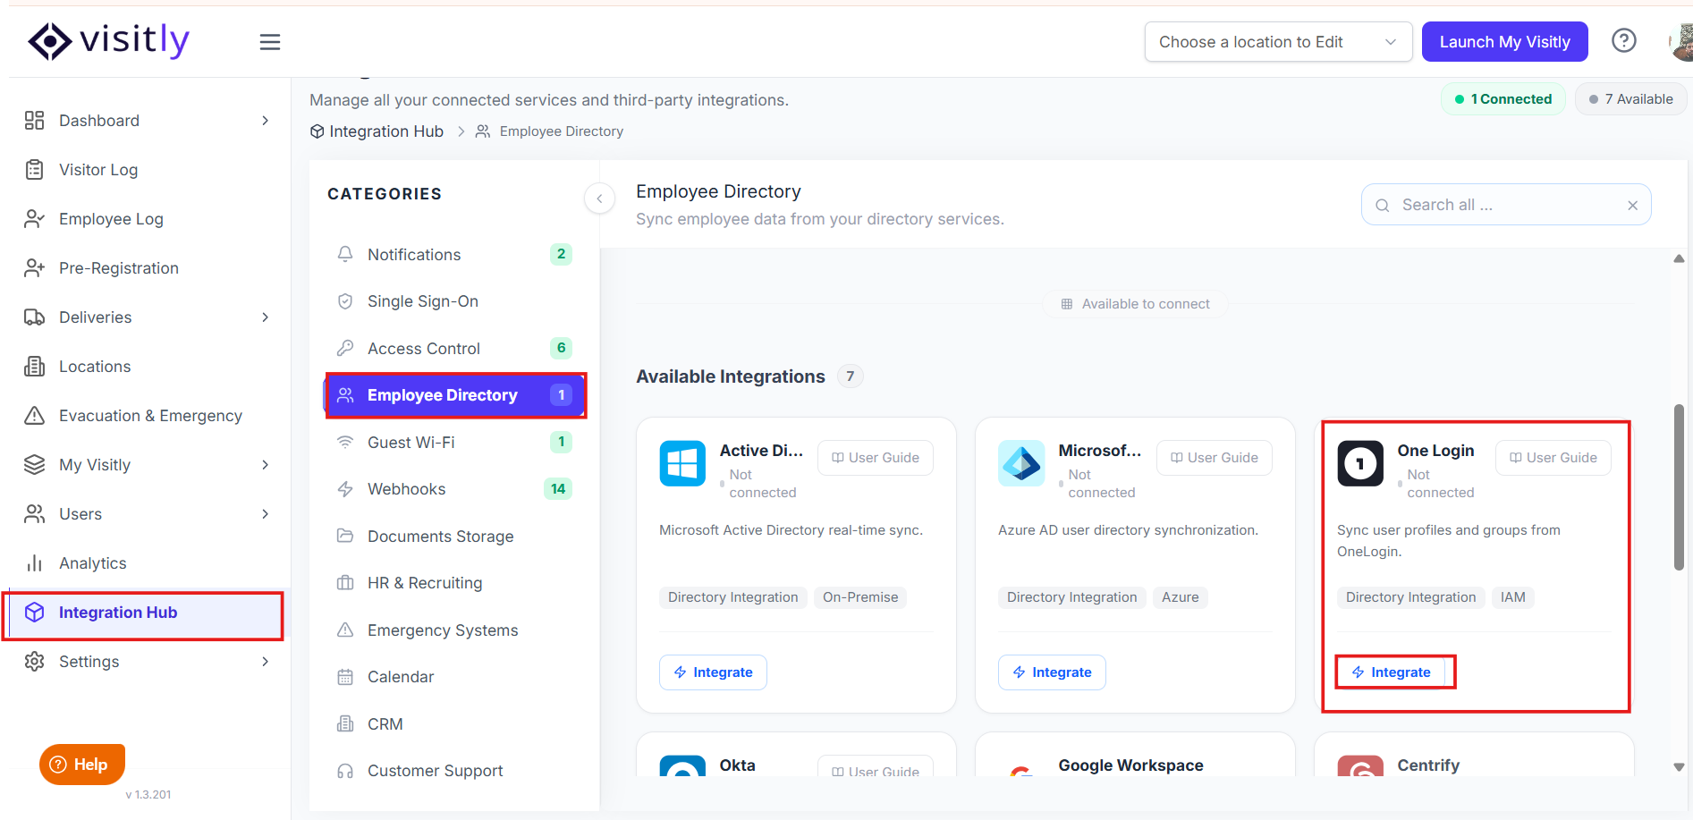The height and width of the screenshot is (820, 1693).
Task: Click the On-Premise tag
Action: click(859, 597)
